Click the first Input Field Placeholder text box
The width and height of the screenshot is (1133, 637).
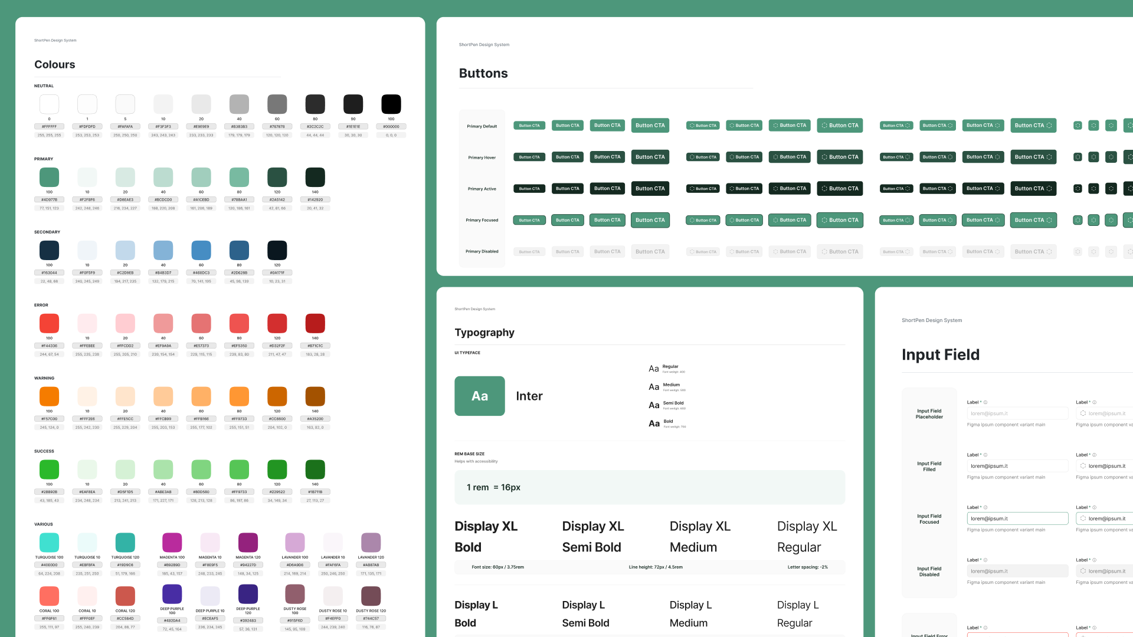point(1017,413)
